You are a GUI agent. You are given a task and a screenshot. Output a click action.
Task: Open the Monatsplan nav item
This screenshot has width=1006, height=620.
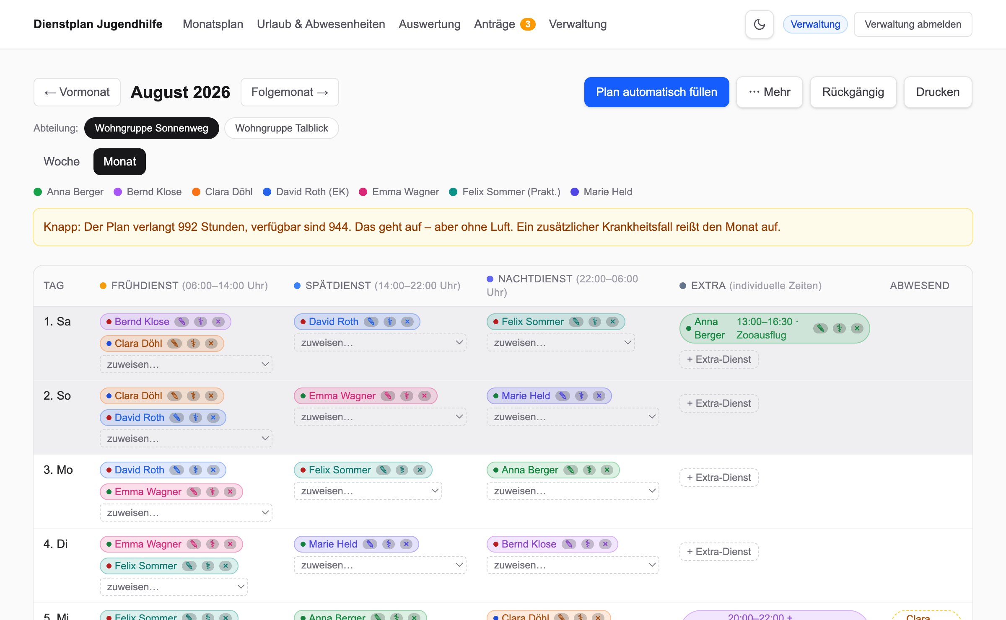coord(213,24)
